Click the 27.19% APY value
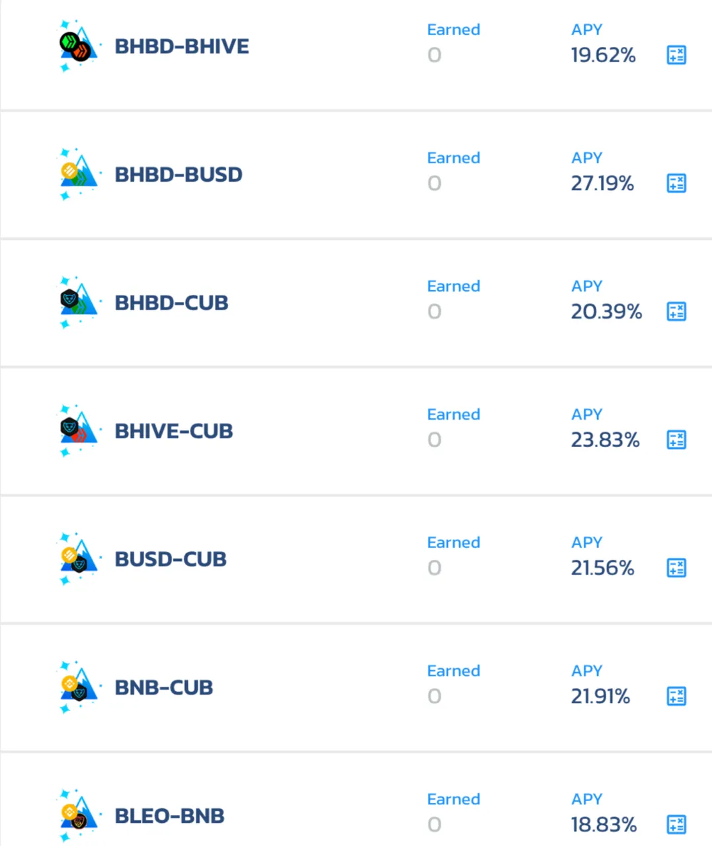Image resolution: width=712 pixels, height=846 pixels. point(602,183)
